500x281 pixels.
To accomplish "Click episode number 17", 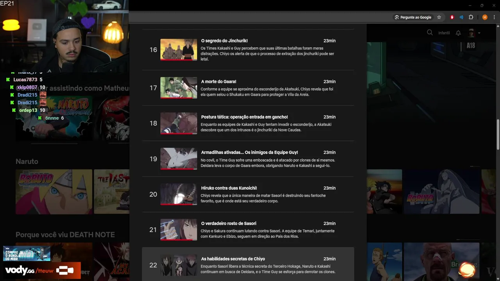I will (153, 88).
